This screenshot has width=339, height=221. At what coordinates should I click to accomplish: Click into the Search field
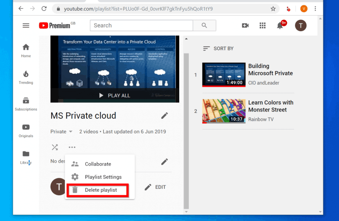141,25
